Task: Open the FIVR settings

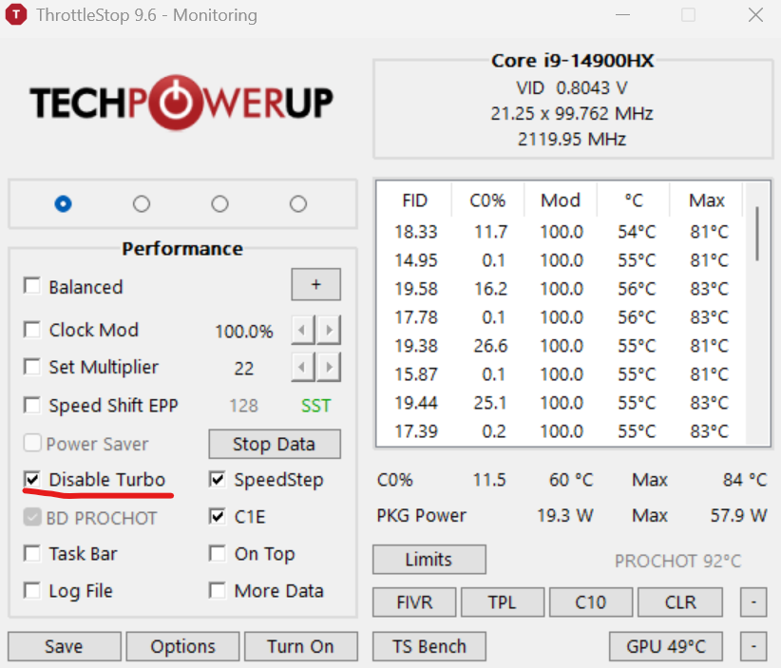Action: [x=414, y=602]
